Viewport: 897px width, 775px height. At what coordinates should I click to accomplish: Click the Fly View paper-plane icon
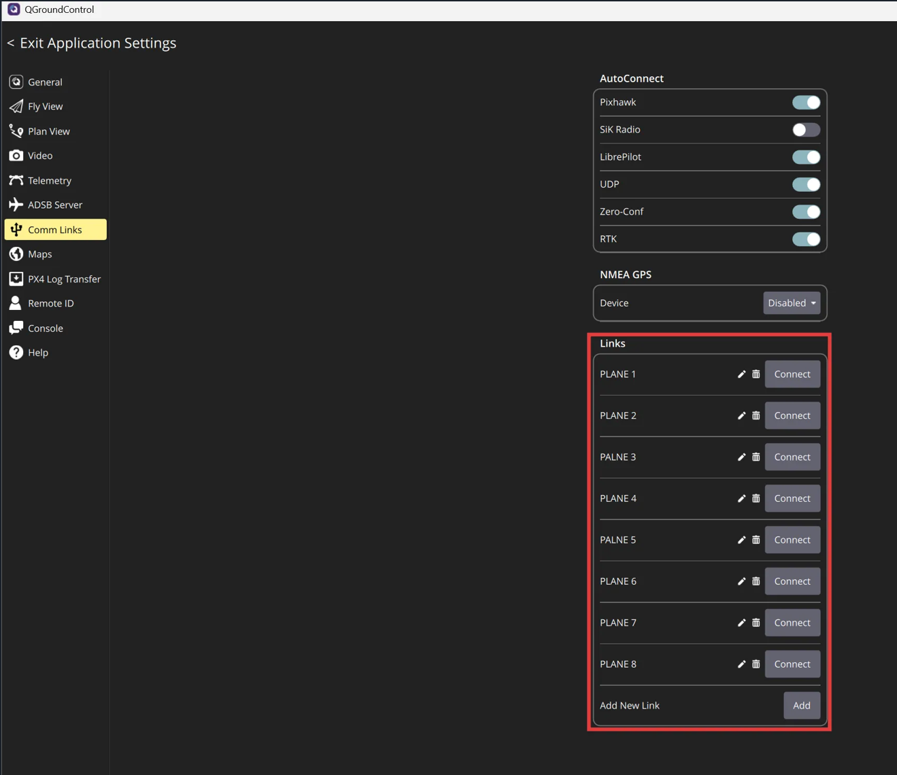[16, 107]
